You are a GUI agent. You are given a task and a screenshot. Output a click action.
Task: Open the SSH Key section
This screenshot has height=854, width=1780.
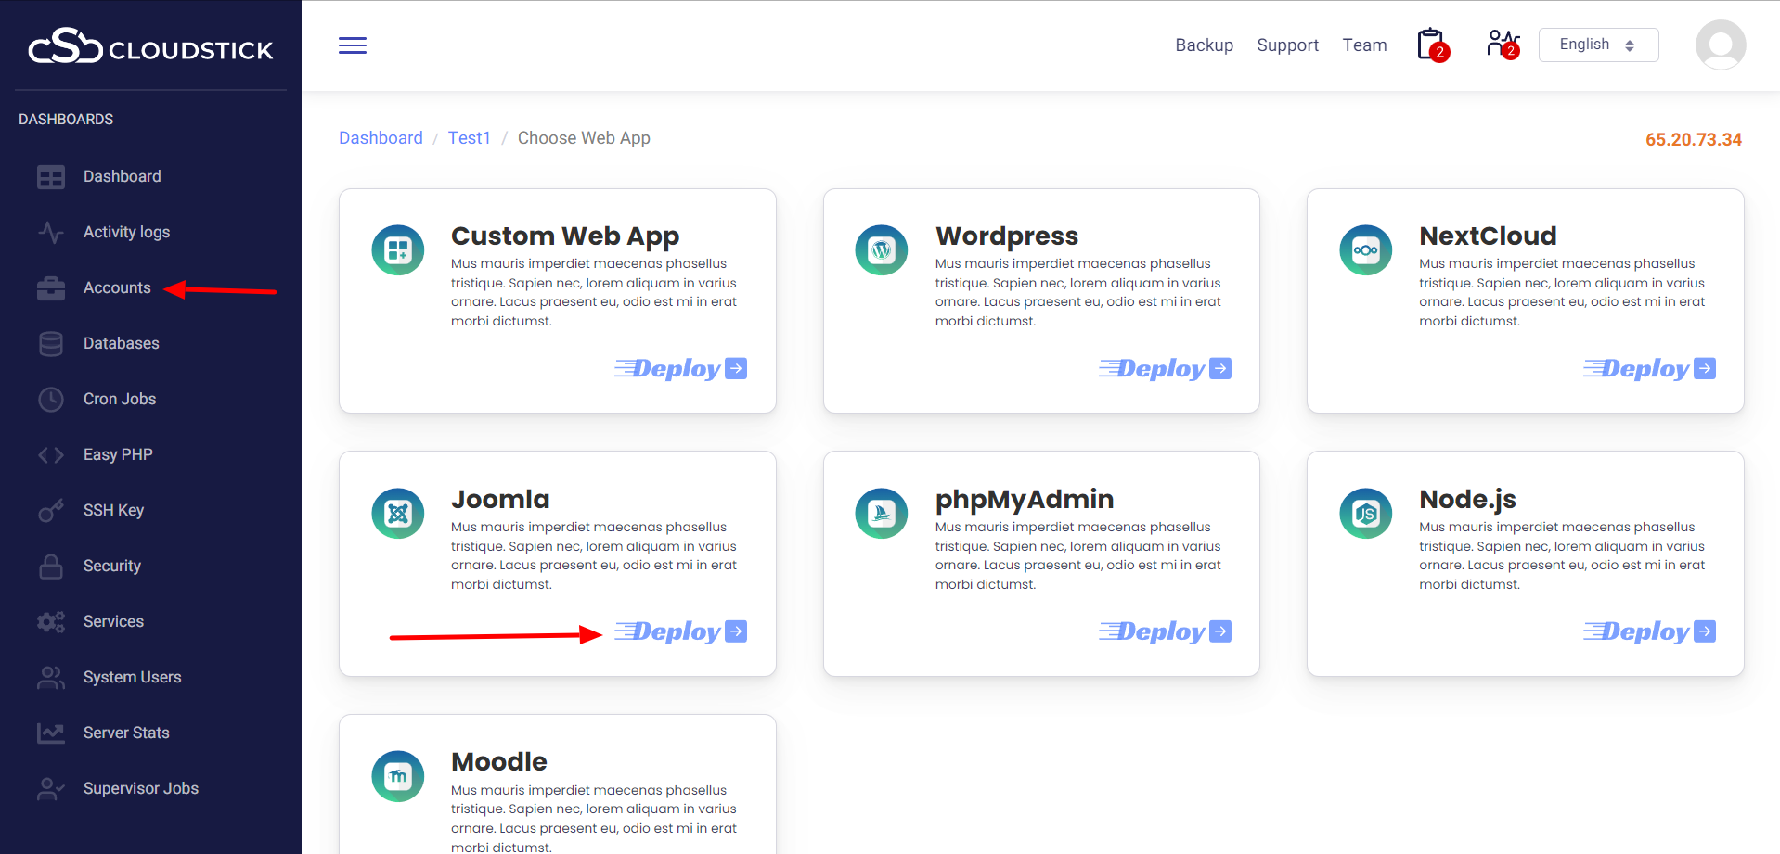pos(113,510)
